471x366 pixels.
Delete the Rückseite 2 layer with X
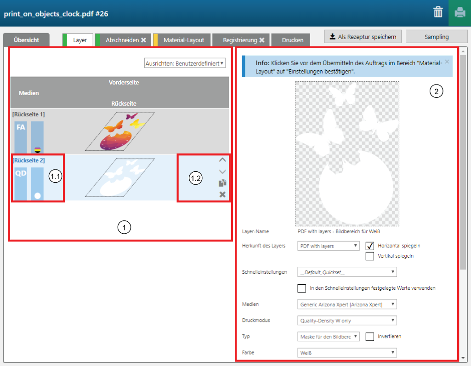pos(222,195)
